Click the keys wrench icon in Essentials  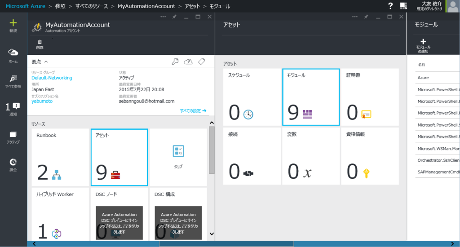175,62
